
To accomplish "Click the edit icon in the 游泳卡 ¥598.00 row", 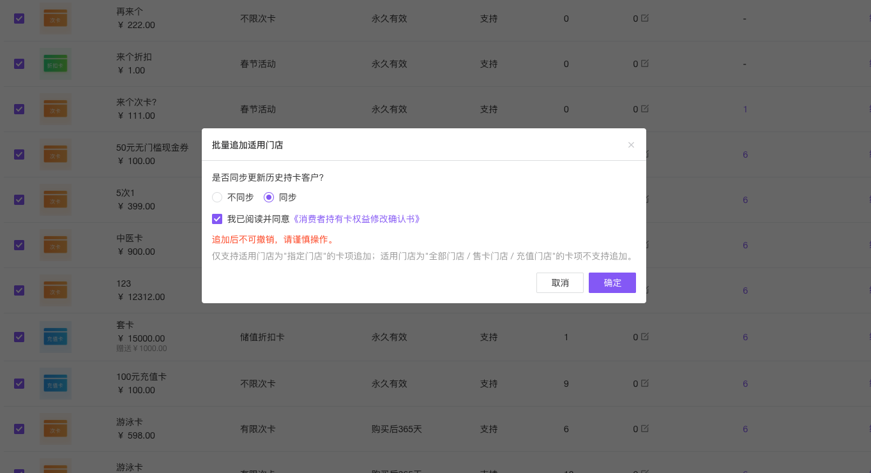I will pos(645,428).
